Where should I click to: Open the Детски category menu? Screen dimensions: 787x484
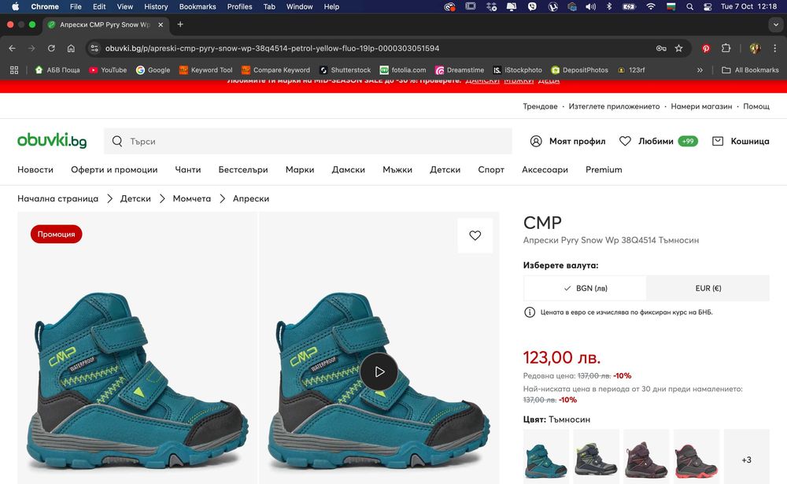coord(445,170)
